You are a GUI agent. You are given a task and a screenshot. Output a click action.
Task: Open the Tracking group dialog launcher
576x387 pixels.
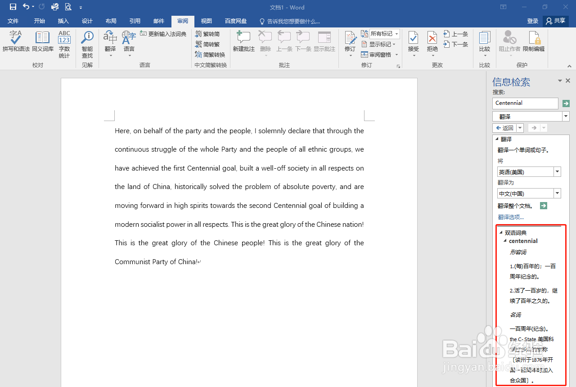[398, 66]
